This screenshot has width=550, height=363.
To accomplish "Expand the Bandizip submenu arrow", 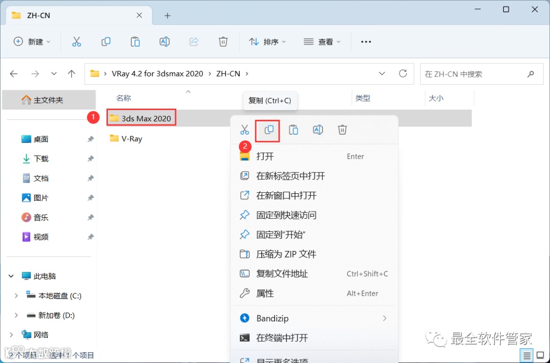I will [385, 319].
